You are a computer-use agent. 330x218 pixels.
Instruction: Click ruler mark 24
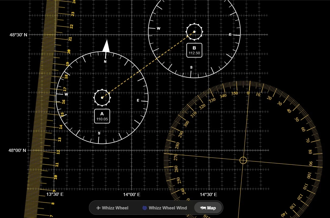[74, 2]
